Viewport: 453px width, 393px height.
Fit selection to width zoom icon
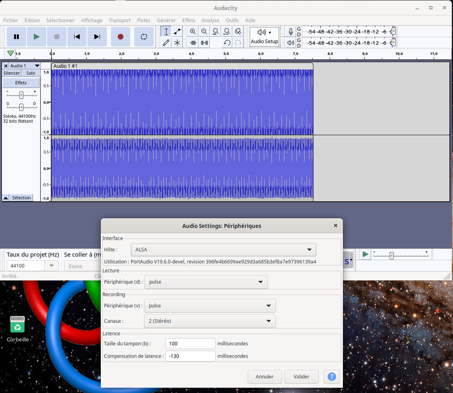point(216,31)
